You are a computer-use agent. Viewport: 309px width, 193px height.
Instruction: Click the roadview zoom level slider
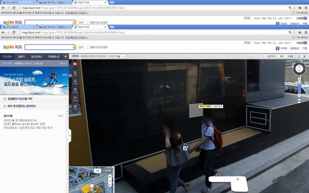(x=299, y=87)
